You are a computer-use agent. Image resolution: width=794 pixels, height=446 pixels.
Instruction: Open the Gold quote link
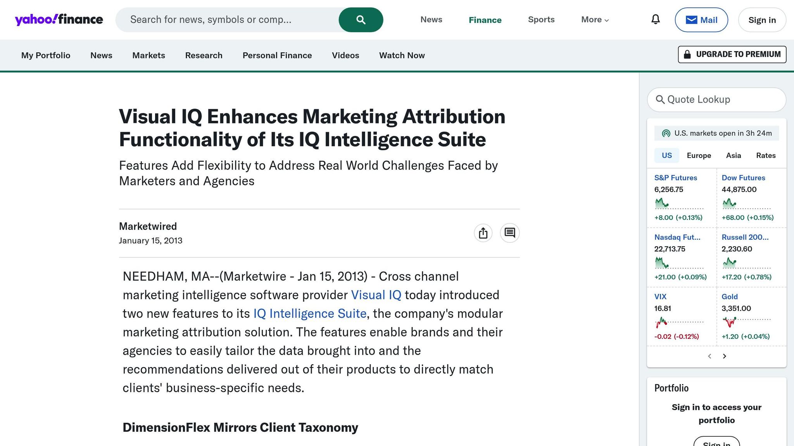pos(730,297)
